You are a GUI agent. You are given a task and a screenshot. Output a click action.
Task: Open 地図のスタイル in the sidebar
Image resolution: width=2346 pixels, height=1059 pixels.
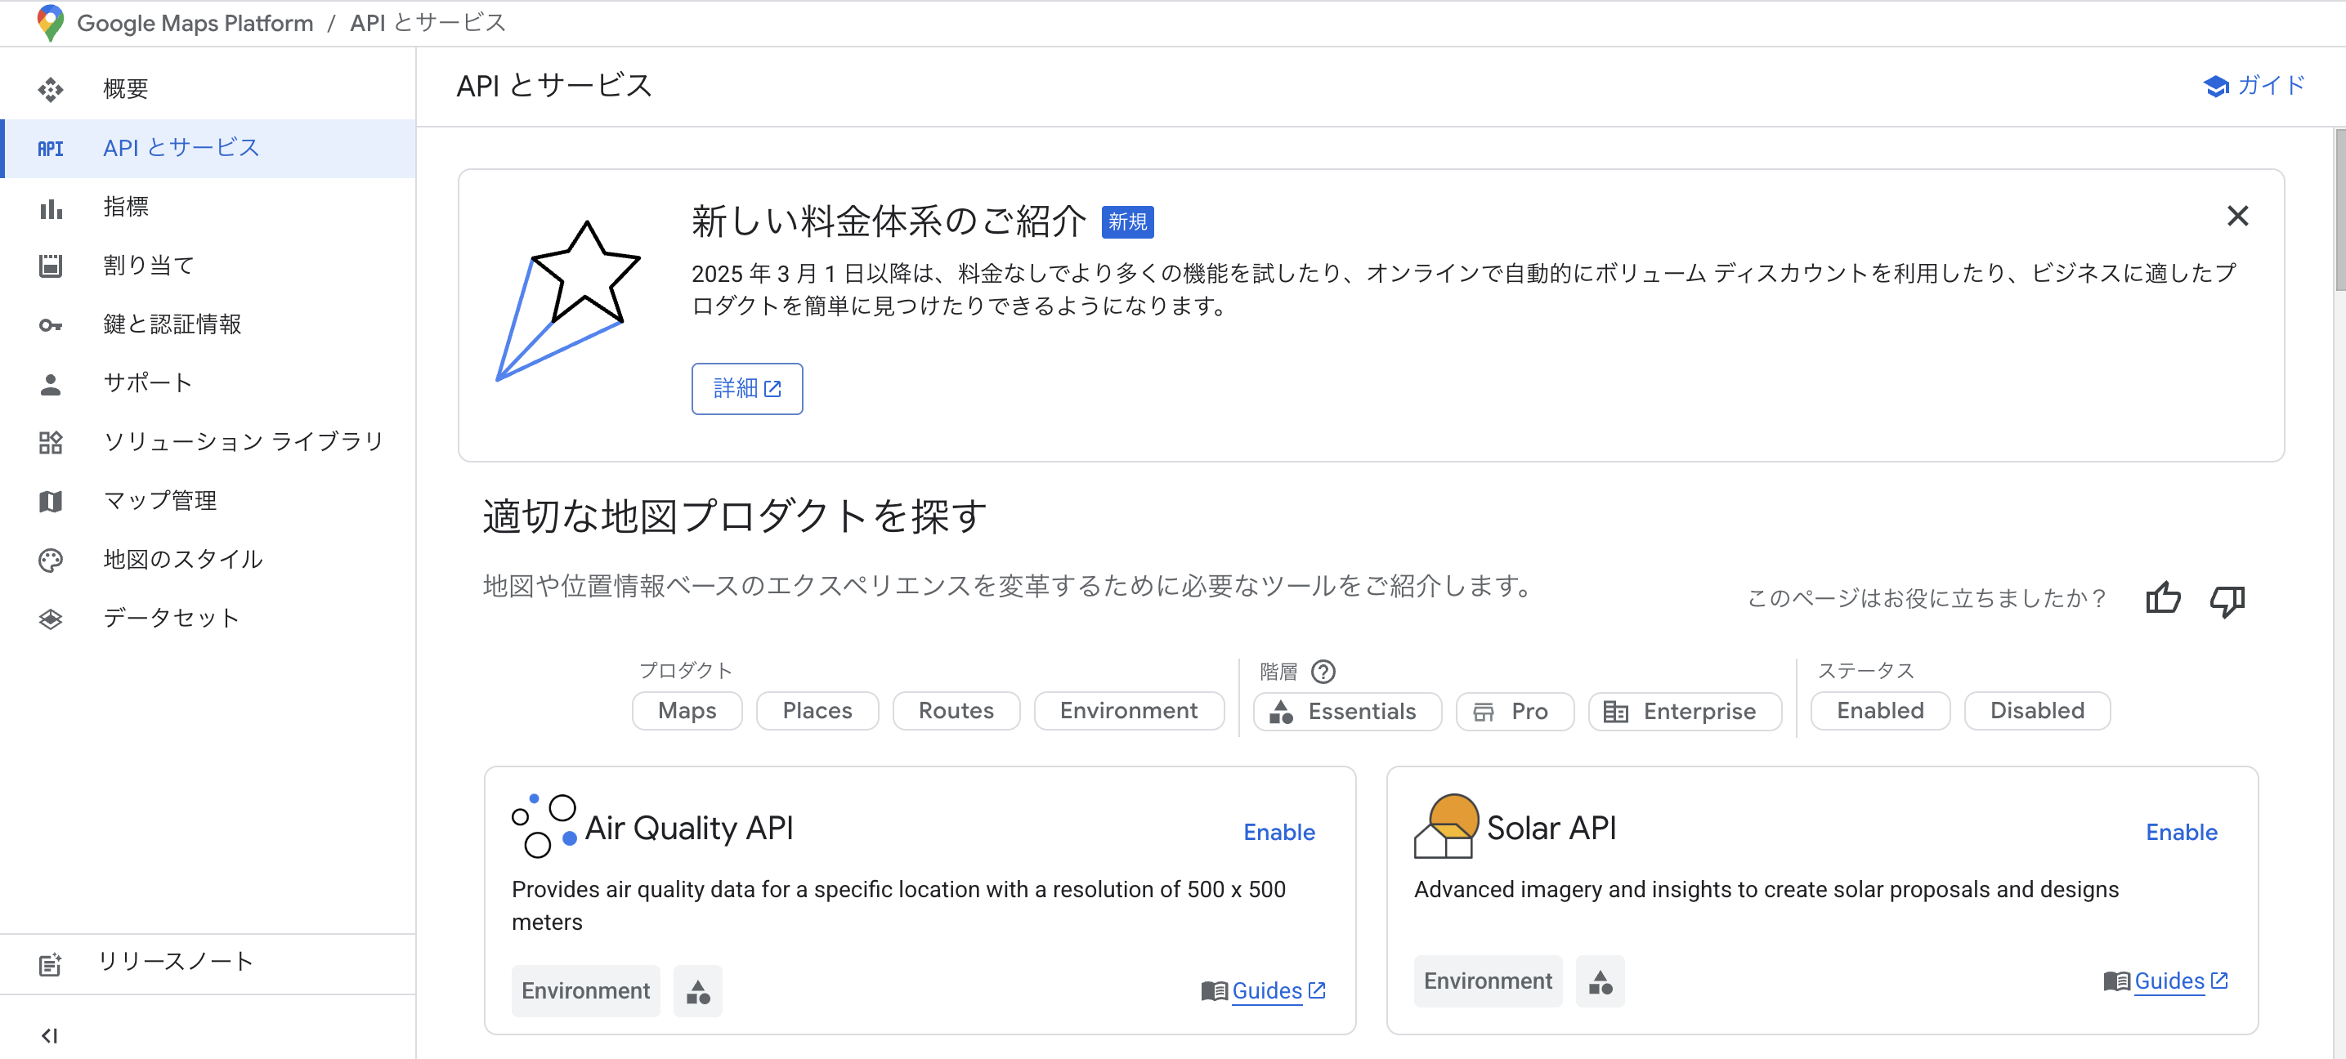click(182, 559)
